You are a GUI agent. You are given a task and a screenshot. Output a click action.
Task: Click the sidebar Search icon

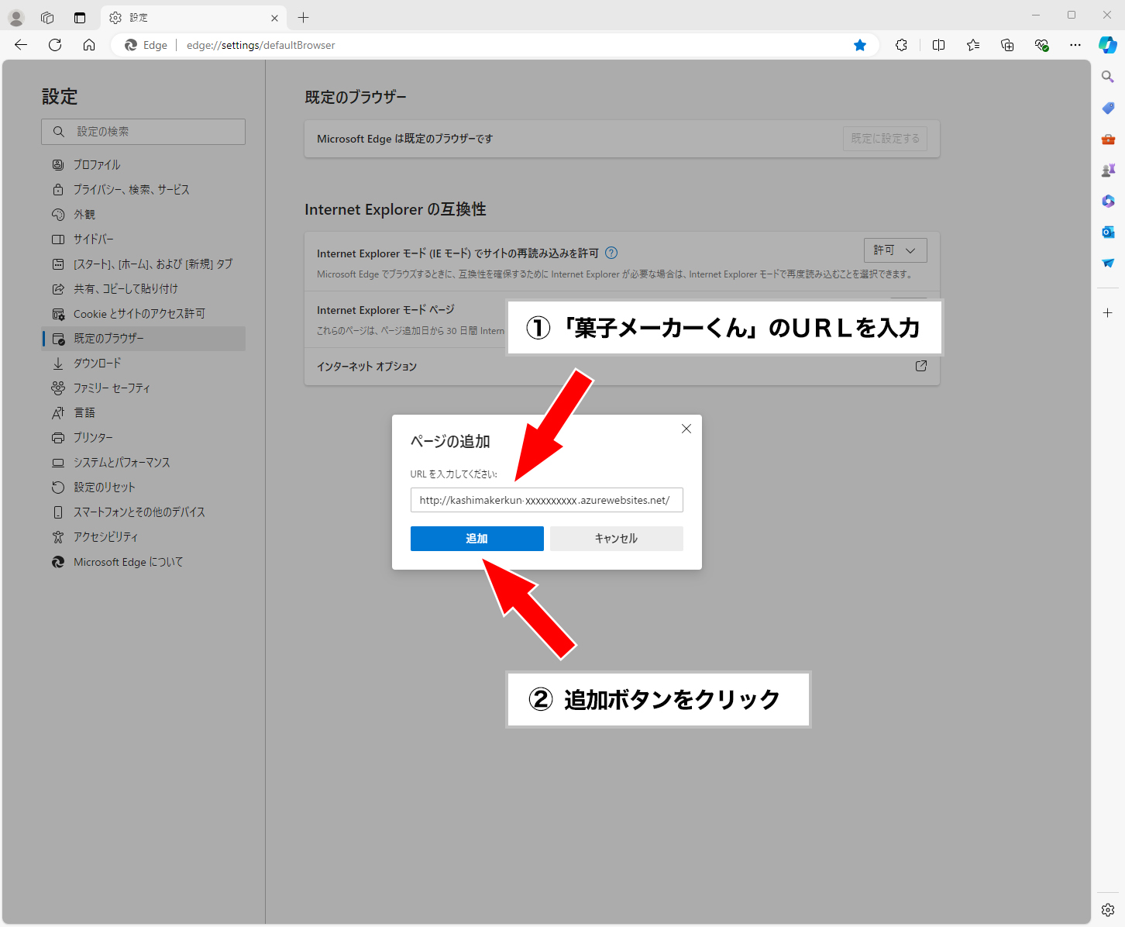1108,77
